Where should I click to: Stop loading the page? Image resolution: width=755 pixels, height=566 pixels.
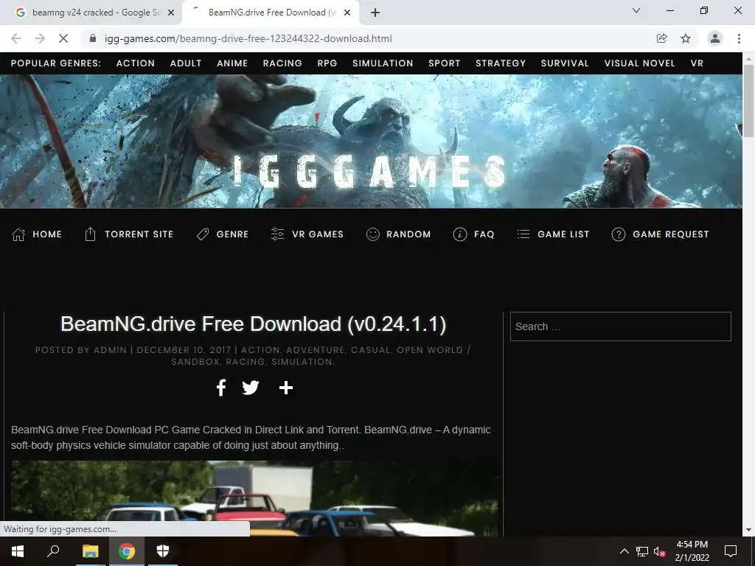click(63, 38)
